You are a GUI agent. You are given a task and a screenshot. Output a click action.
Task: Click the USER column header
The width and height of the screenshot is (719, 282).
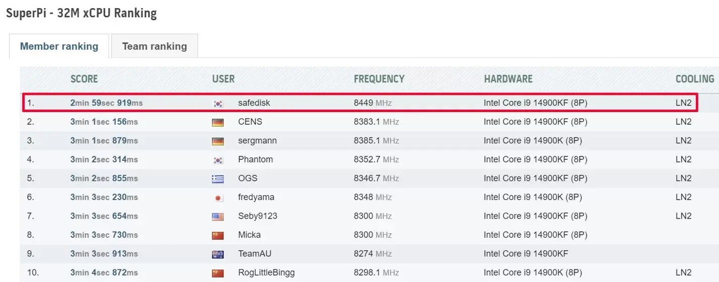click(x=224, y=79)
